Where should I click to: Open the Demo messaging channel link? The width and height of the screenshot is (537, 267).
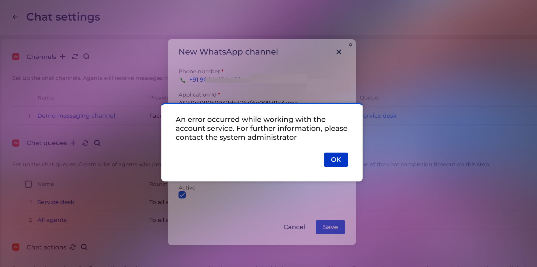pos(76,116)
